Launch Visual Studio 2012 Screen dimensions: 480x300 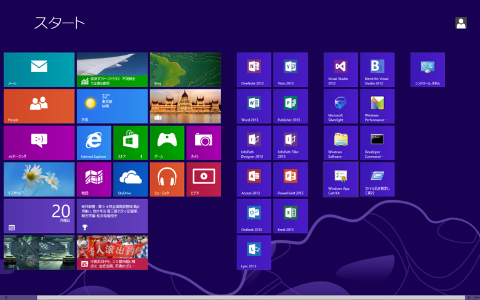click(x=341, y=70)
